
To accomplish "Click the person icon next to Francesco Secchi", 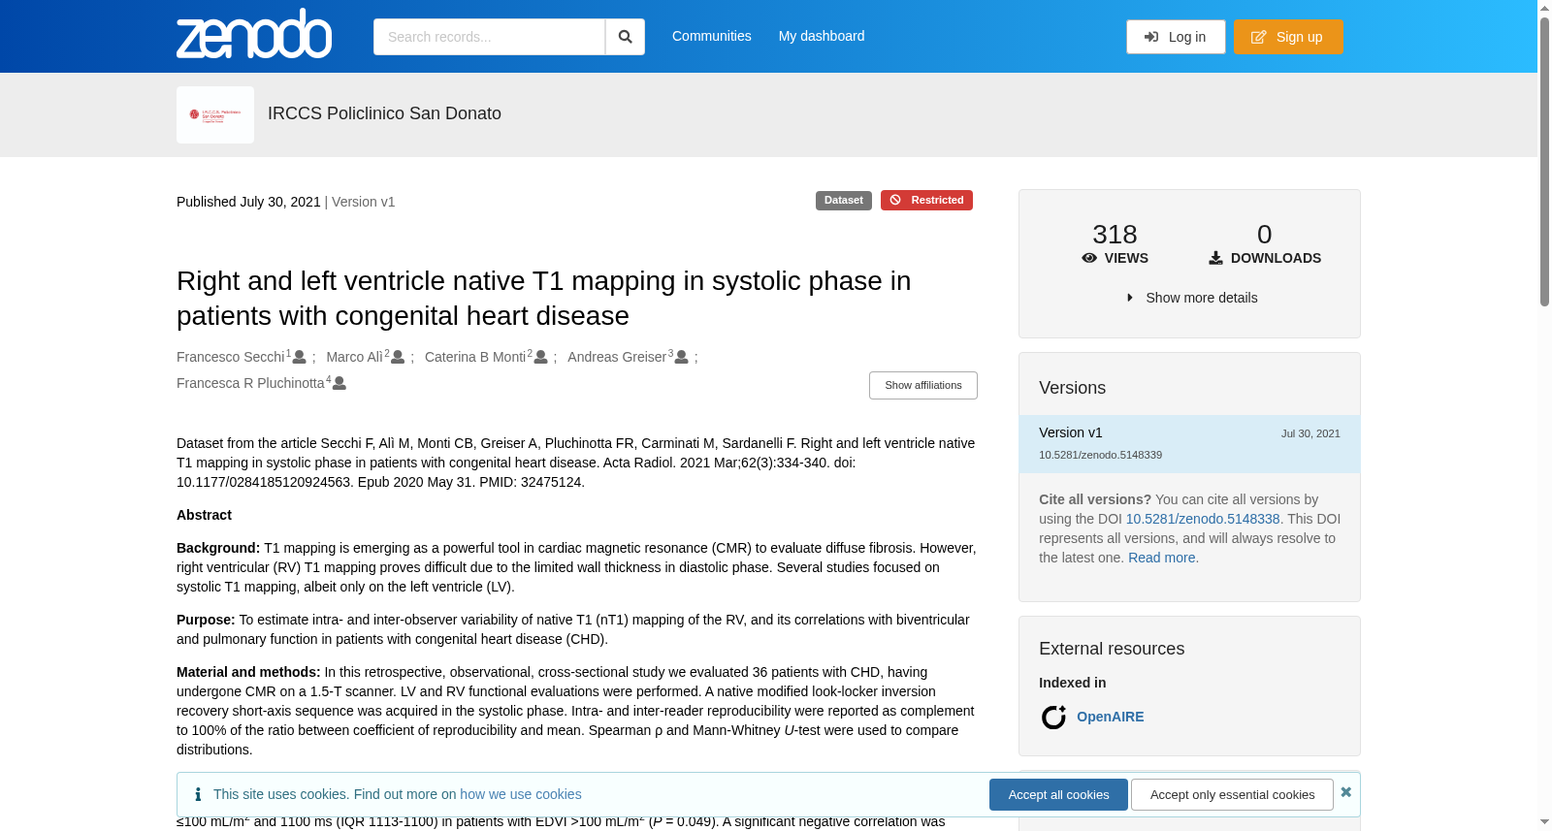I will click(300, 358).
